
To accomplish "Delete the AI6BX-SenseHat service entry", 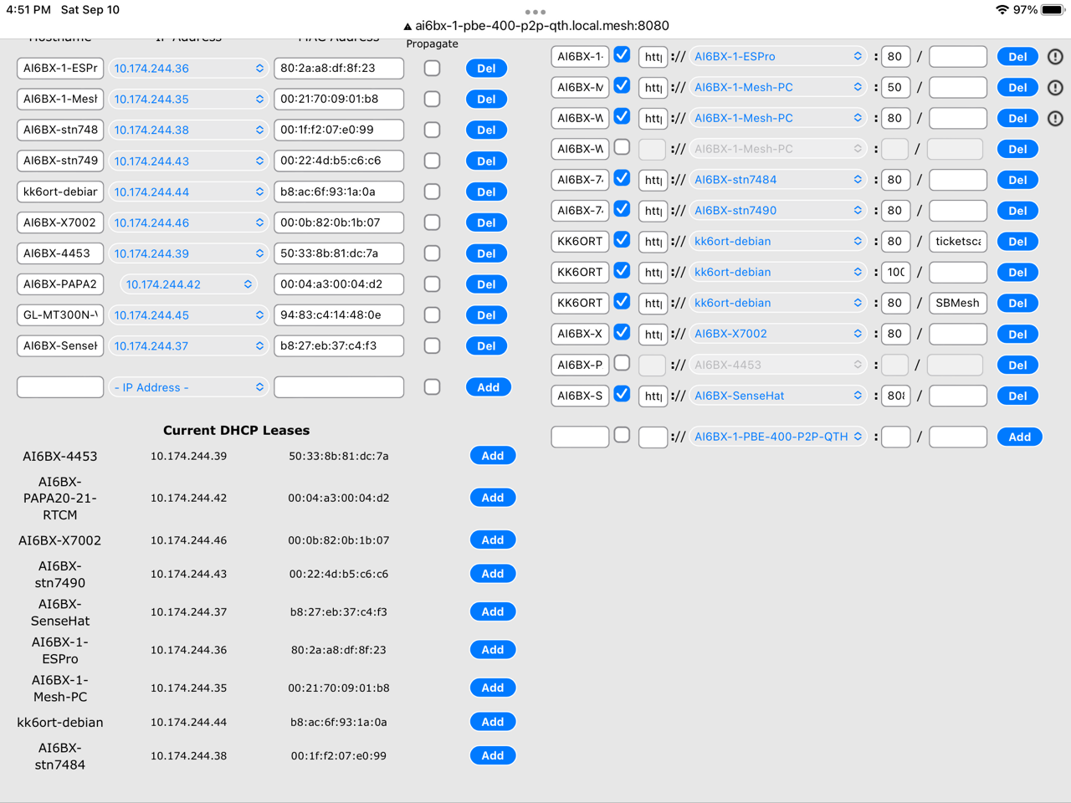I will tap(1017, 395).
